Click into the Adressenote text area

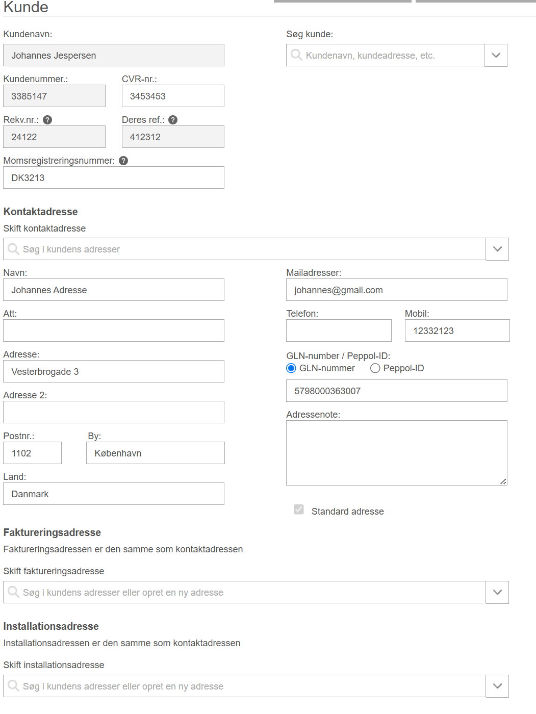point(397,453)
